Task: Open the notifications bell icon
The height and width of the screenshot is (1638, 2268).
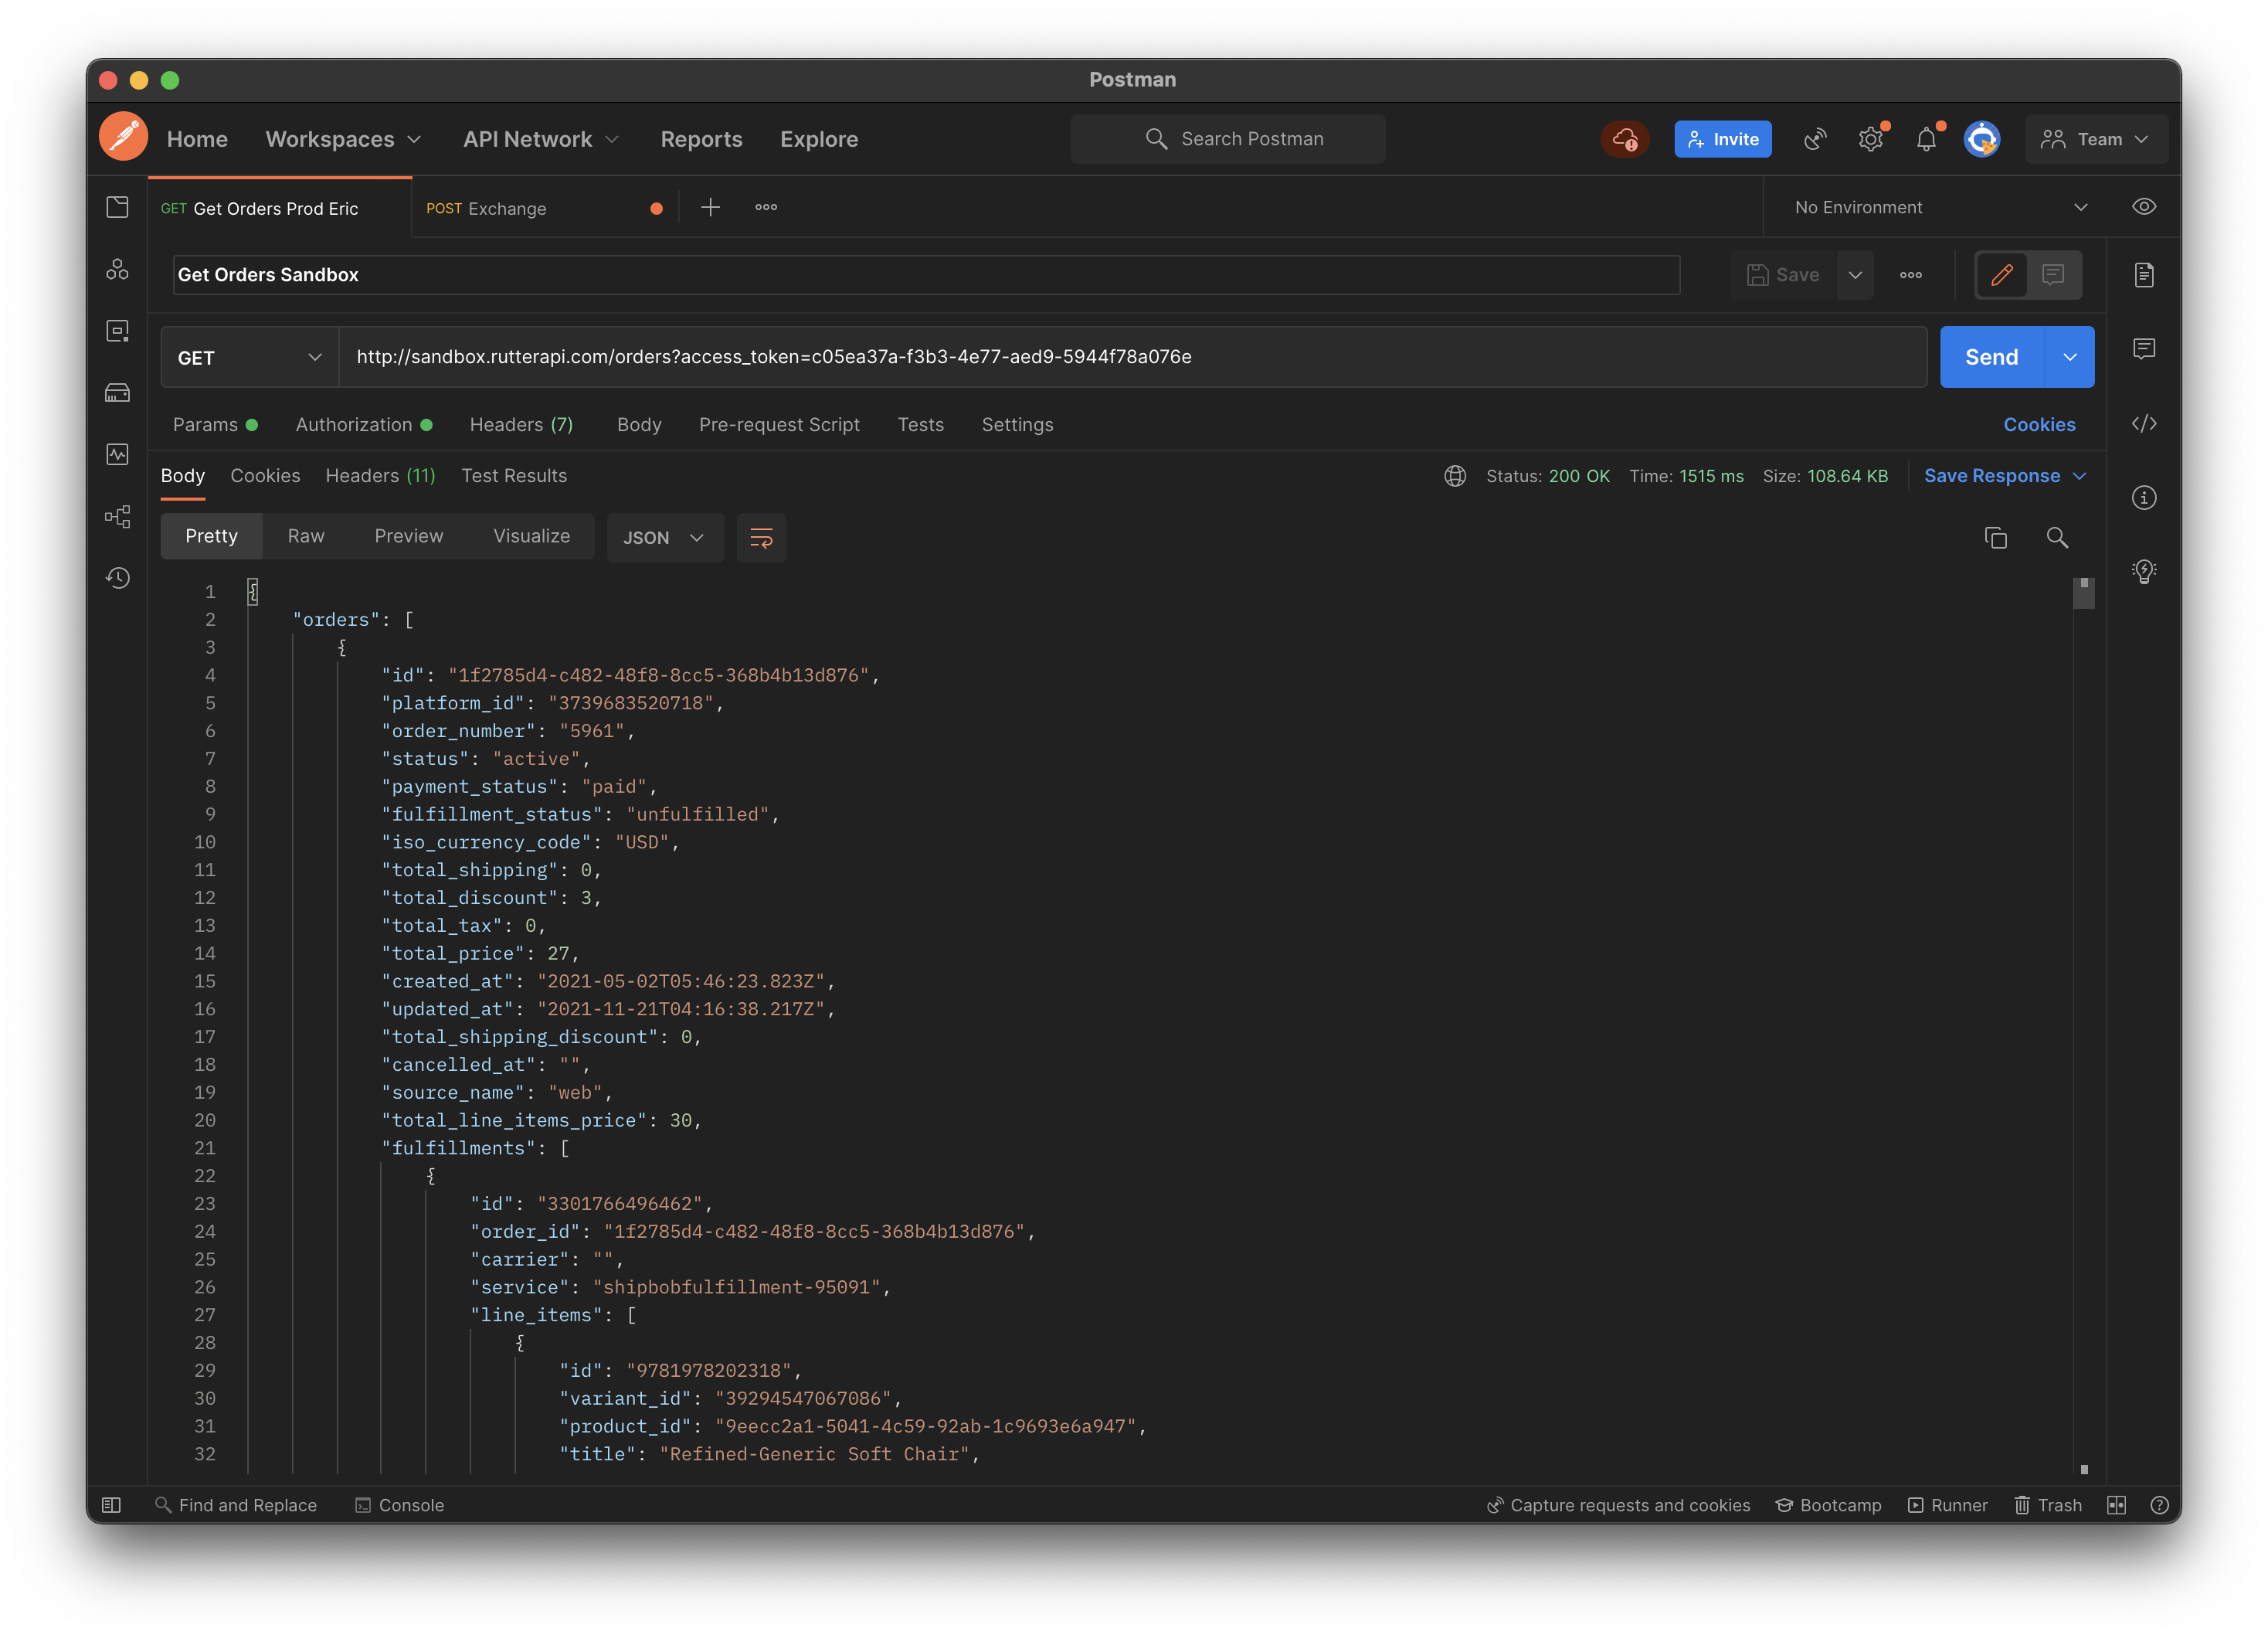Action: (1927, 139)
